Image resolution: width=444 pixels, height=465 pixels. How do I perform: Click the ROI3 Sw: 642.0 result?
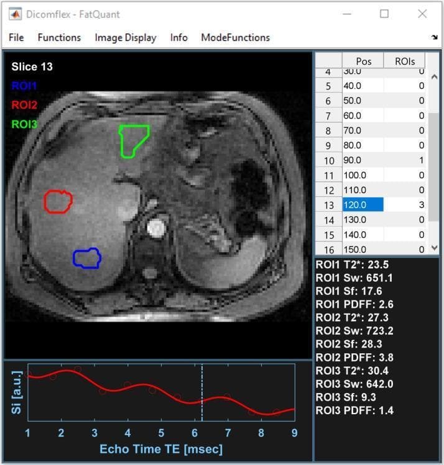coord(354,384)
